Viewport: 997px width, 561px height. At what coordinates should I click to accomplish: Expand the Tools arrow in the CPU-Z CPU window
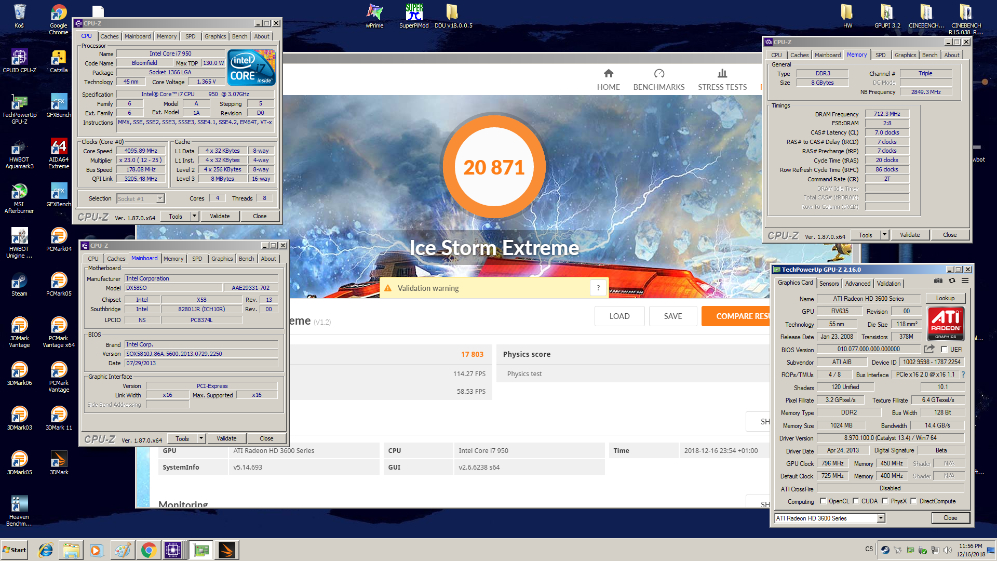[195, 216]
